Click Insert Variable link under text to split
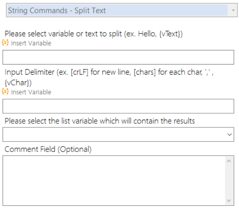The height and width of the screenshot is (209, 239). pyautogui.click(x=31, y=43)
